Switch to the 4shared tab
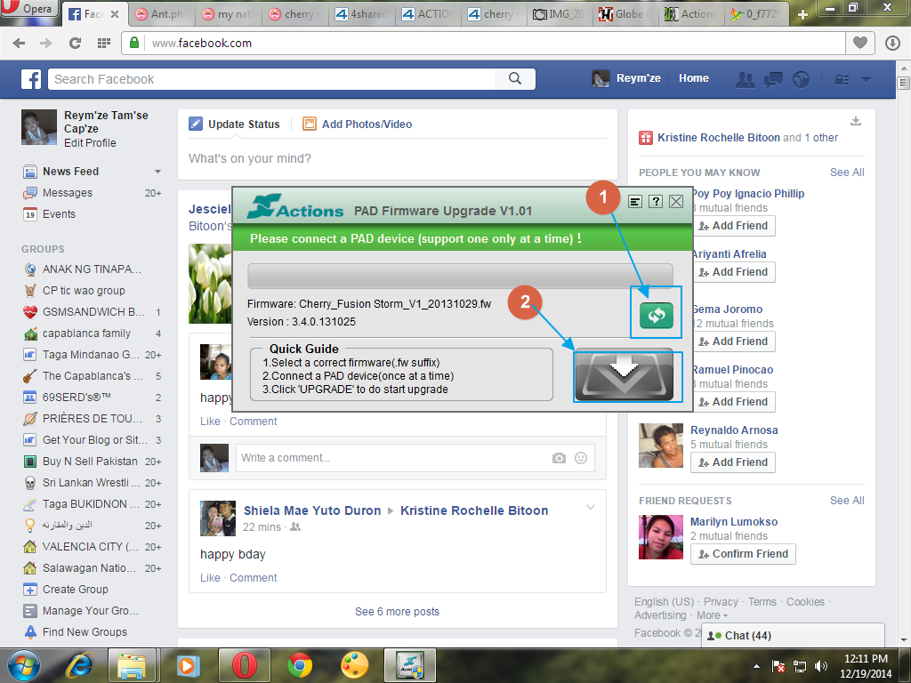 (x=362, y=14)
